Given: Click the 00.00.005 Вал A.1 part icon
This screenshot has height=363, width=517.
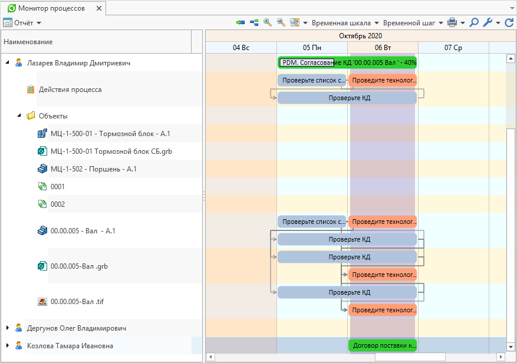Looking at the screenshot, I should coord(42,230).
